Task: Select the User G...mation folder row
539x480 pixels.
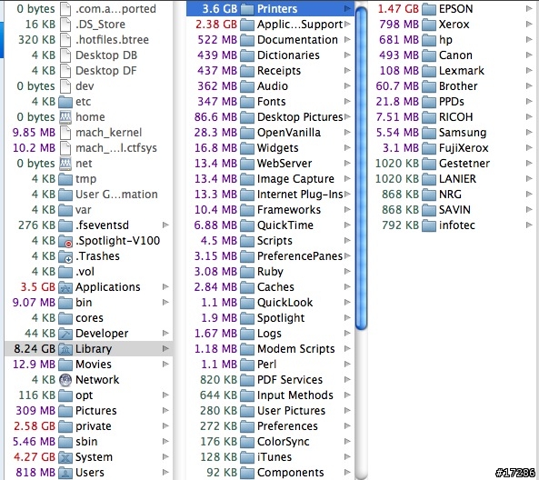Action: (89, 195)
